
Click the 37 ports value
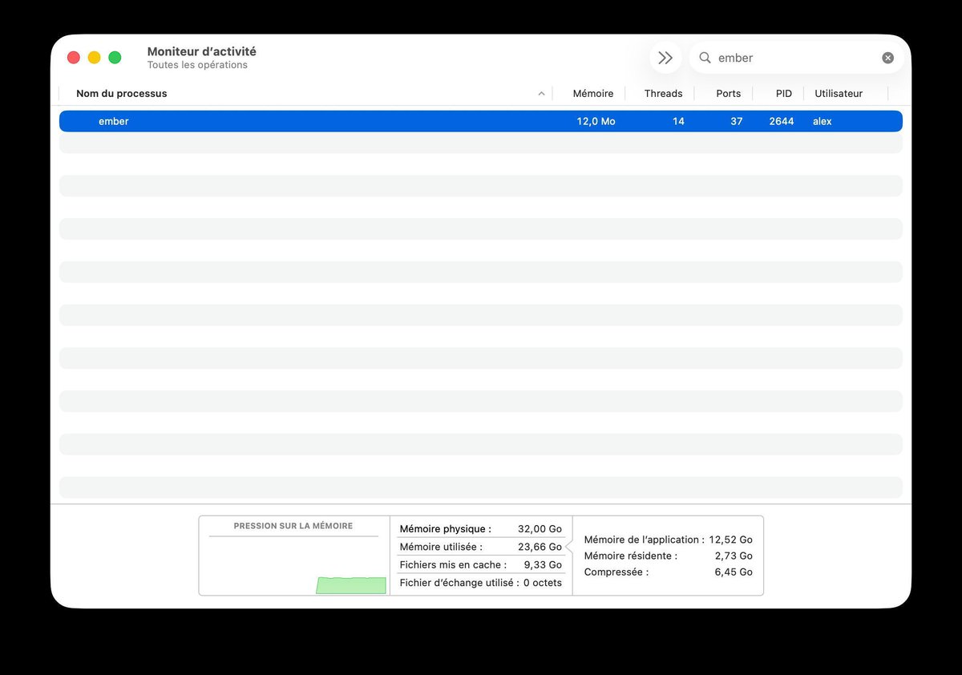(x=736, y=121)
